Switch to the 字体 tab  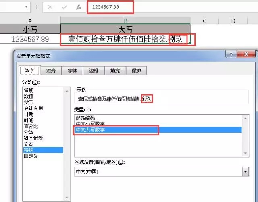[73, 71]
